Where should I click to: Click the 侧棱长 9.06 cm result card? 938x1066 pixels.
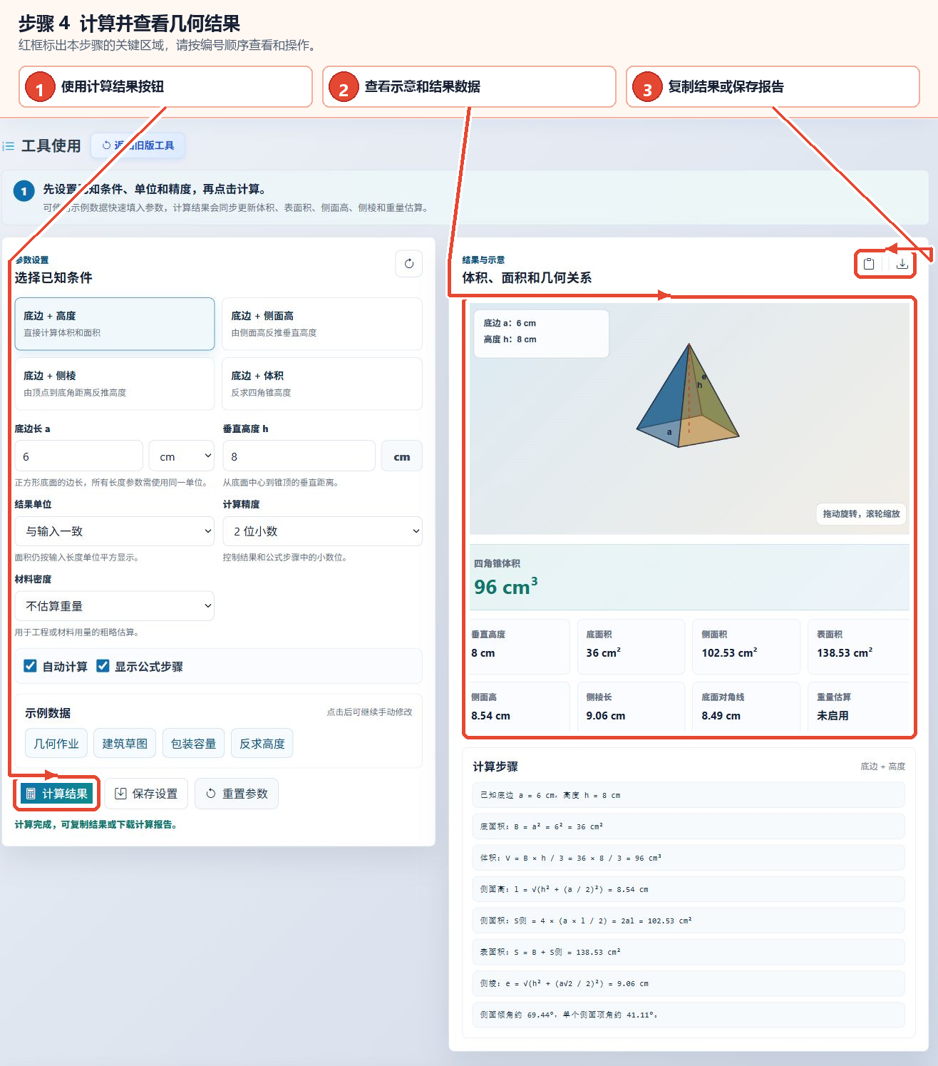pos(631,707)
